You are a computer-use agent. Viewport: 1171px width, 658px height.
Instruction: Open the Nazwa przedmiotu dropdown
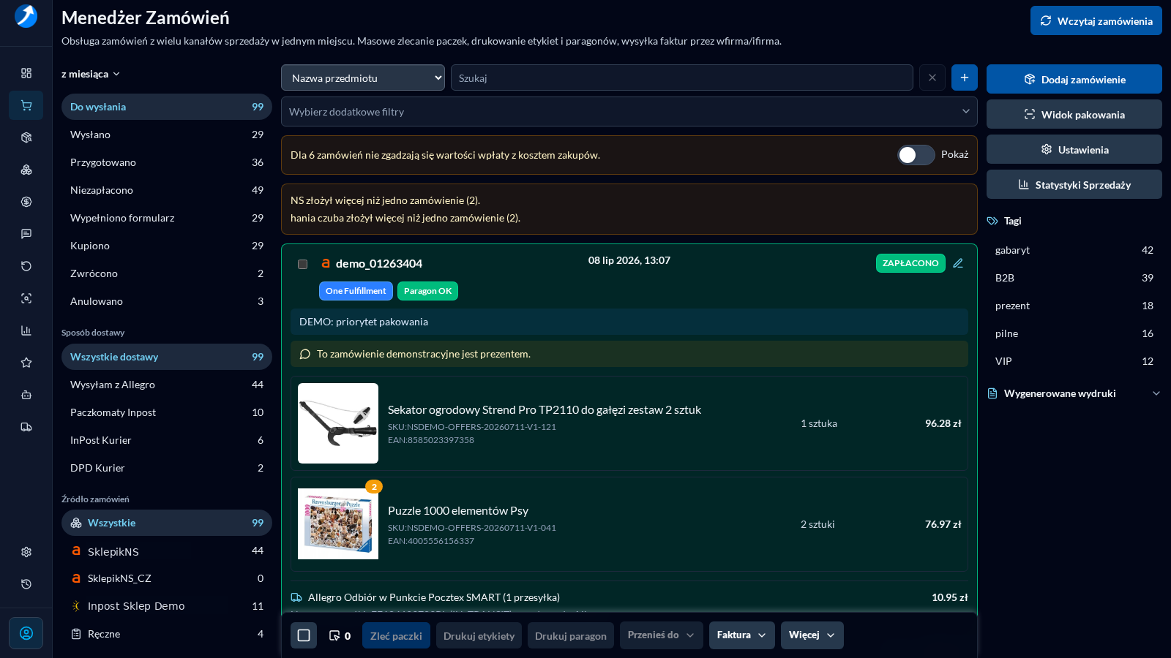click(363, 77)
